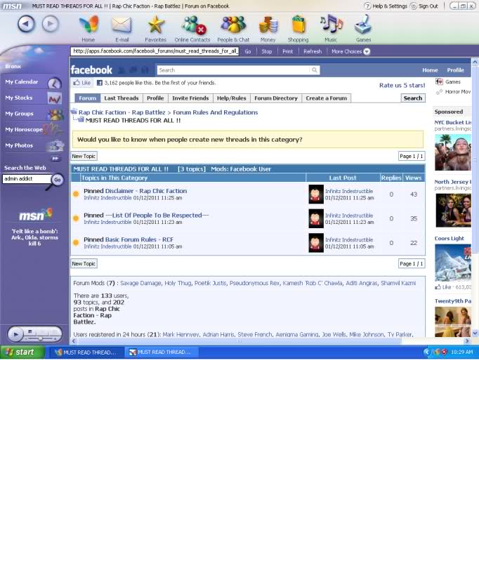Open Disclaimer - Rap Chic Faction thread
479x561 pixels.
pyautogui.click(x=146, y=191)
